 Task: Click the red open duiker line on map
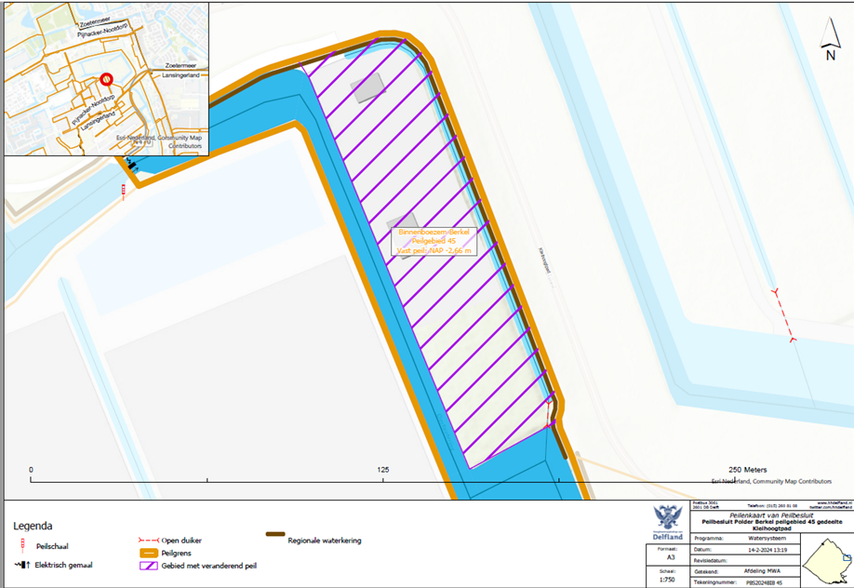[783, 316]
